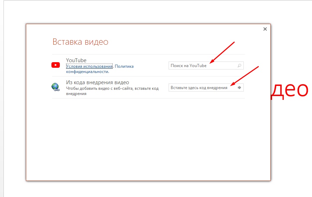
Task: Click the globe embed code icon
Action: click(56, 87)
